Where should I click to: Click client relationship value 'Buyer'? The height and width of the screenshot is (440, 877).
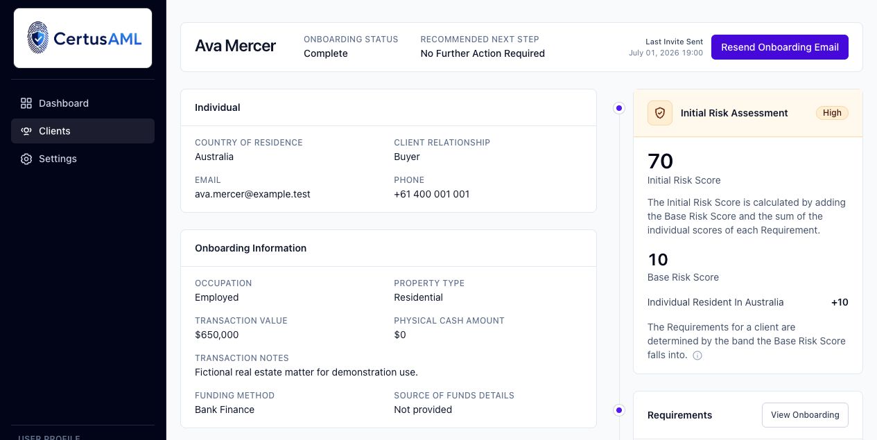tap(407, 157)
